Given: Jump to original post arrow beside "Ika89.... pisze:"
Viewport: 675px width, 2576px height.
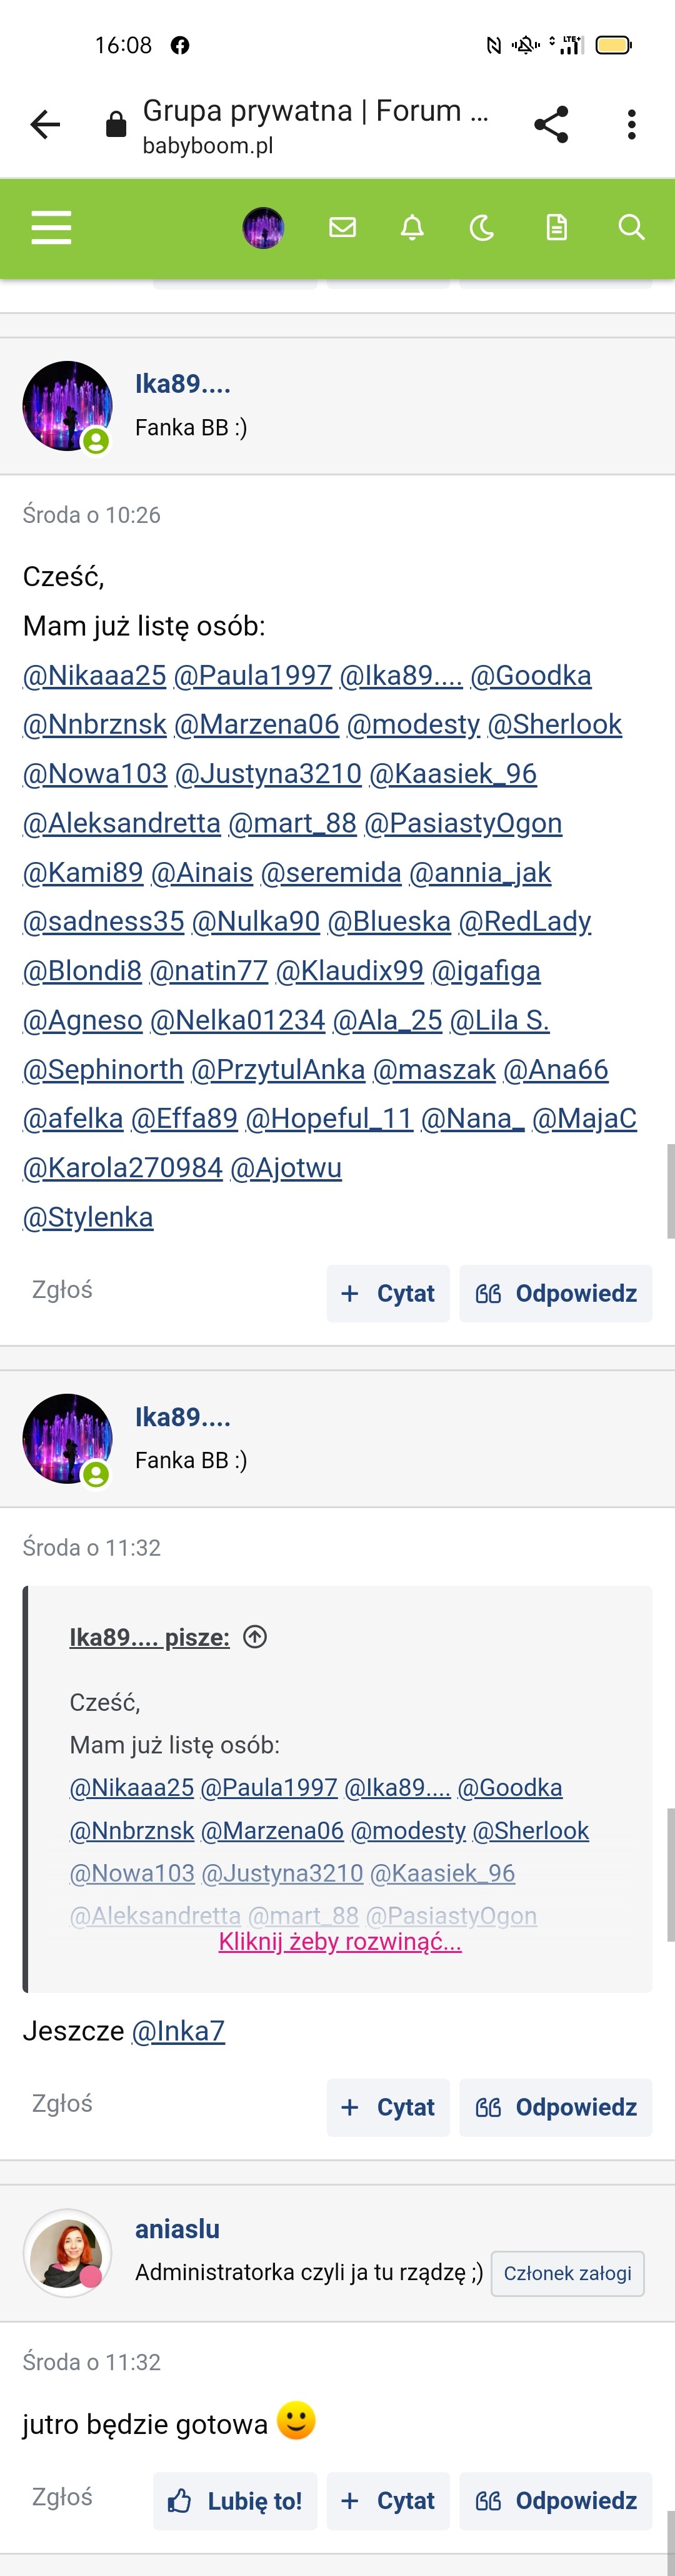Looking at the screenshot, I should tap(256, 1636).
